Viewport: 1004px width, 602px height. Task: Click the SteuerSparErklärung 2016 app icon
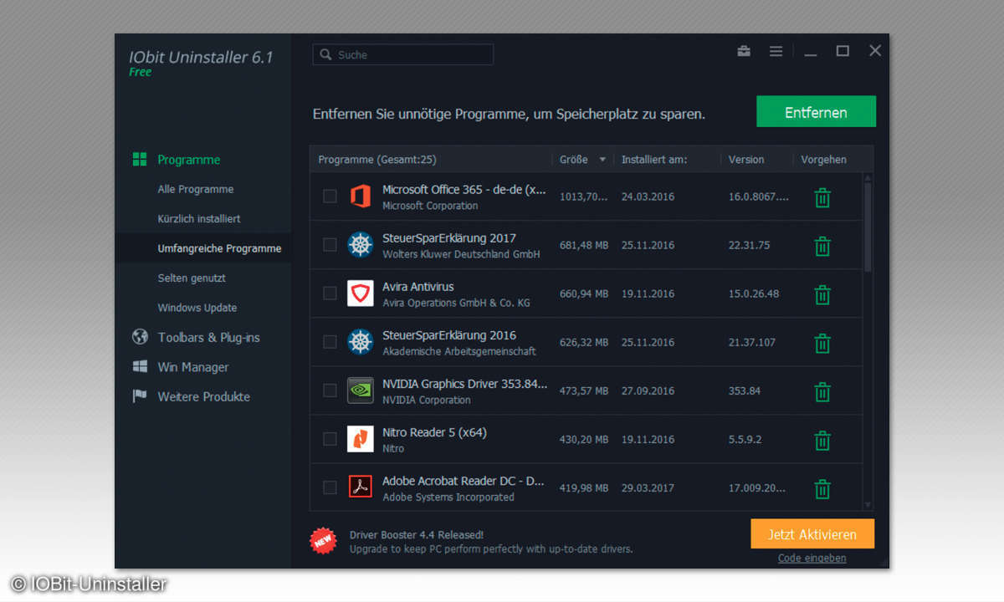pos(361,342)
